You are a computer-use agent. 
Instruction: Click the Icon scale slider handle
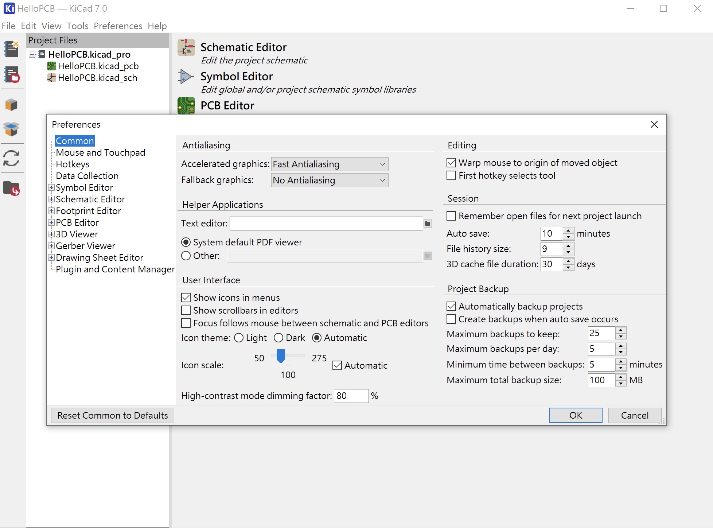[281, 356]
